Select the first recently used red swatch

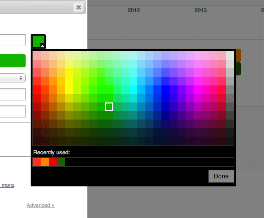pyautogui.click(x=37, y=162)
